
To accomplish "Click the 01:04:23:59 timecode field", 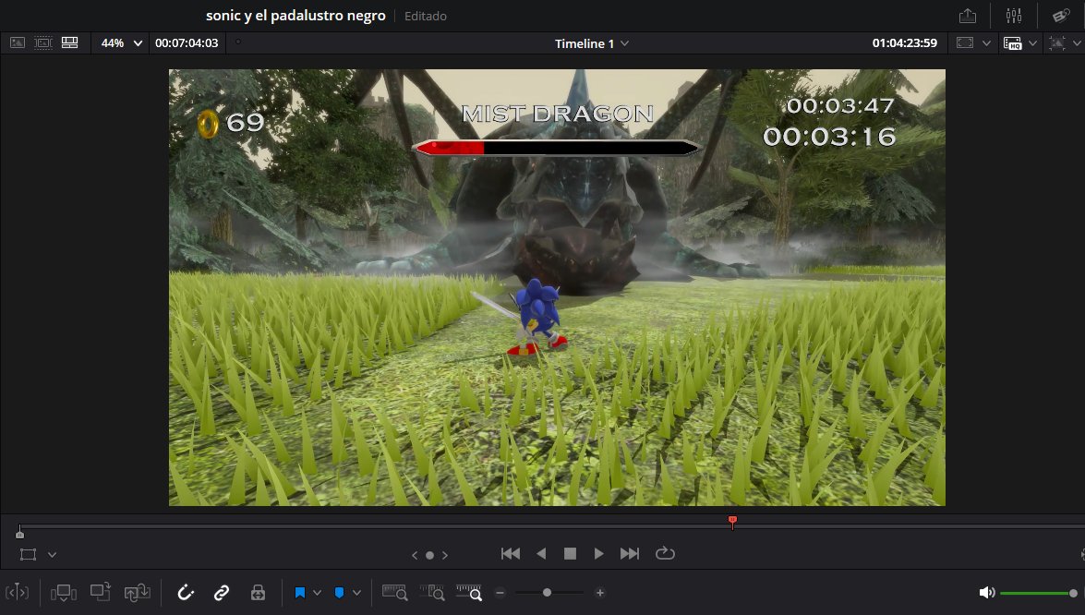I will [904, 42].
